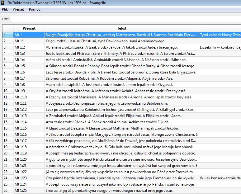Select row header number 1
The width and height of the screenshot is (241, 194).
click(8, 35)
